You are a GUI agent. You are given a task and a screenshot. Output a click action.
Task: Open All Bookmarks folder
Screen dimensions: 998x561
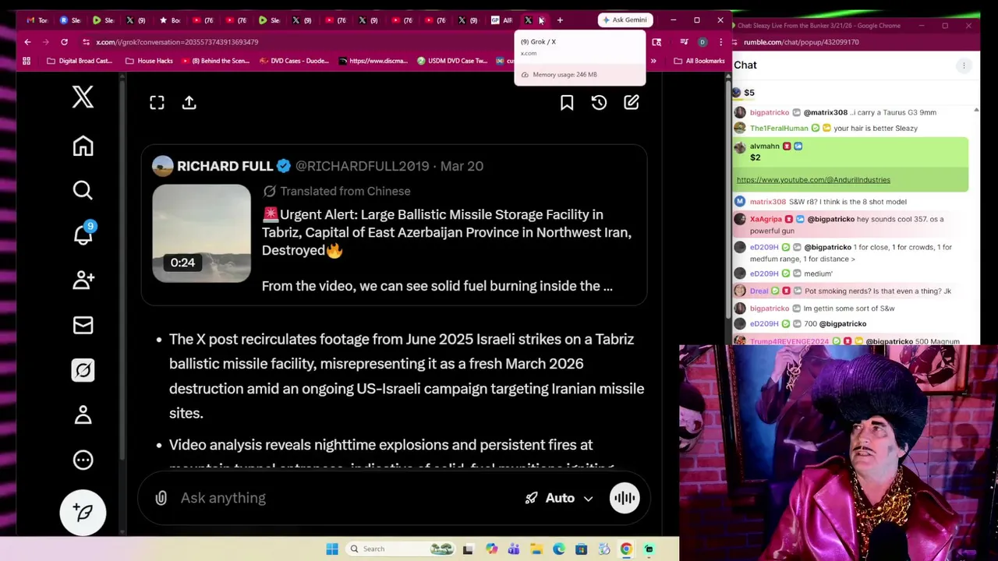tap(699, 61)
